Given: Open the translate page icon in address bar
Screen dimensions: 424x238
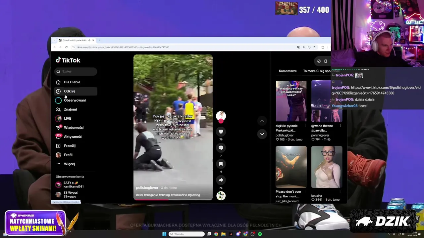Looking at the screenshot, I should click(298, 47).
